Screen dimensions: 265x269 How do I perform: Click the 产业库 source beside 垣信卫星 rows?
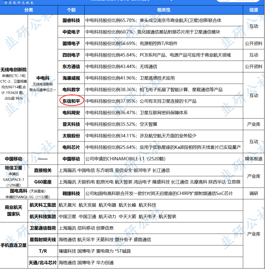[254, 176]
